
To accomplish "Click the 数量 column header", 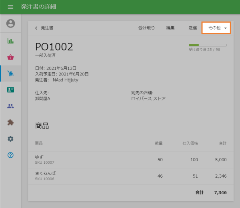I will tap(159, 143).
